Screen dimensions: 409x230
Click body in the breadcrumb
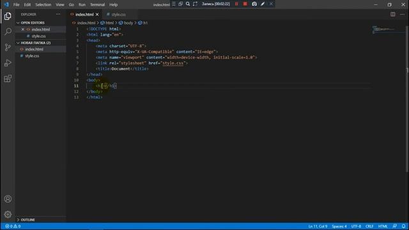128,23
